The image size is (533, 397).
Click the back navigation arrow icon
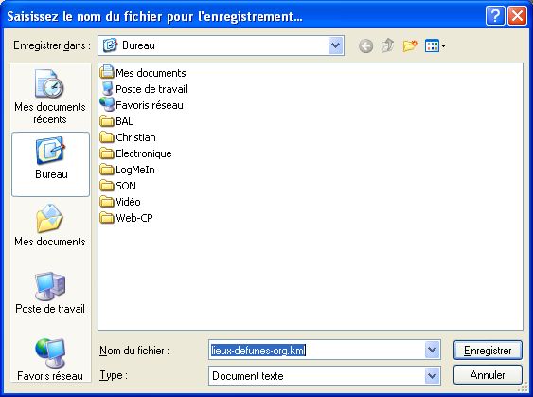click(x=365, y=45)
